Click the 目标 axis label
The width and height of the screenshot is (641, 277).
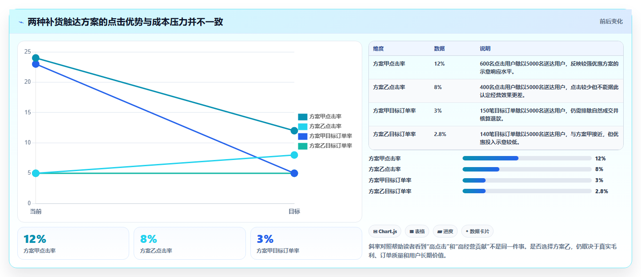294,211
